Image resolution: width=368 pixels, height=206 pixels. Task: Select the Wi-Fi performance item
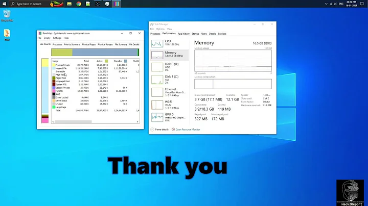pyautogui.click(x=169, y=105)
